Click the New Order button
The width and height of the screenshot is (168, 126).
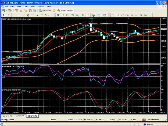(x=45, y=11)
